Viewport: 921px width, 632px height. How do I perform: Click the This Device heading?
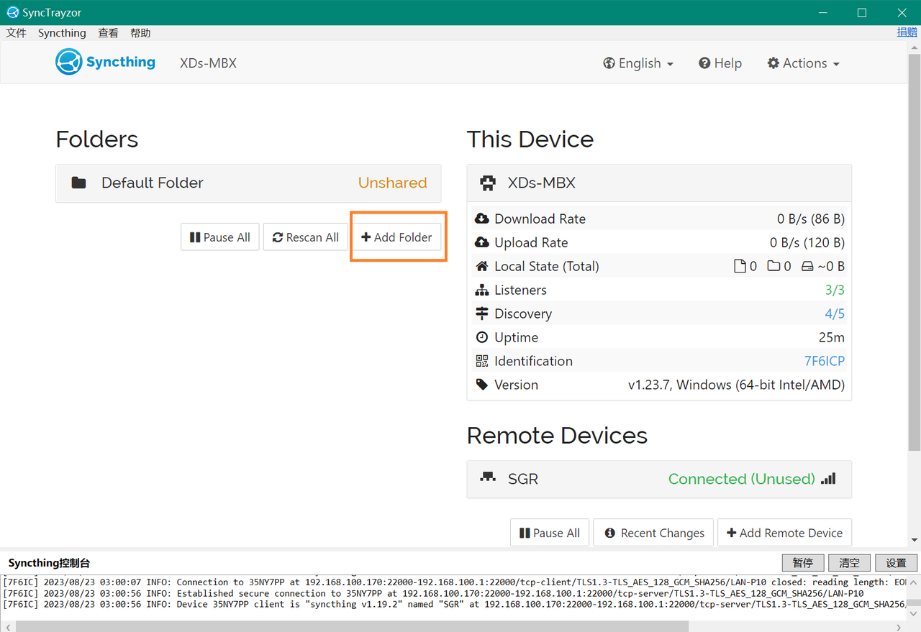530,139
